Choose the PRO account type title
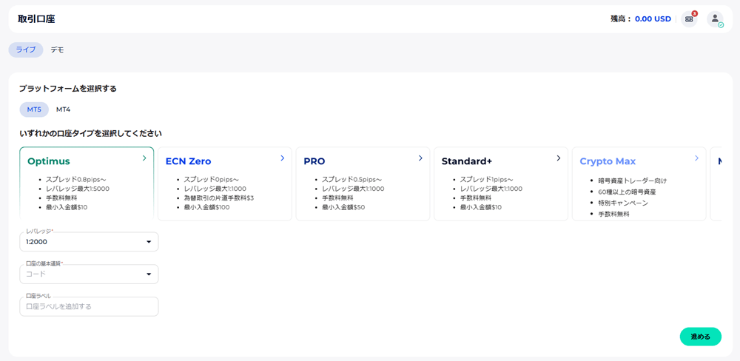Screen dimensions: 740x361 tap(314, 161)
